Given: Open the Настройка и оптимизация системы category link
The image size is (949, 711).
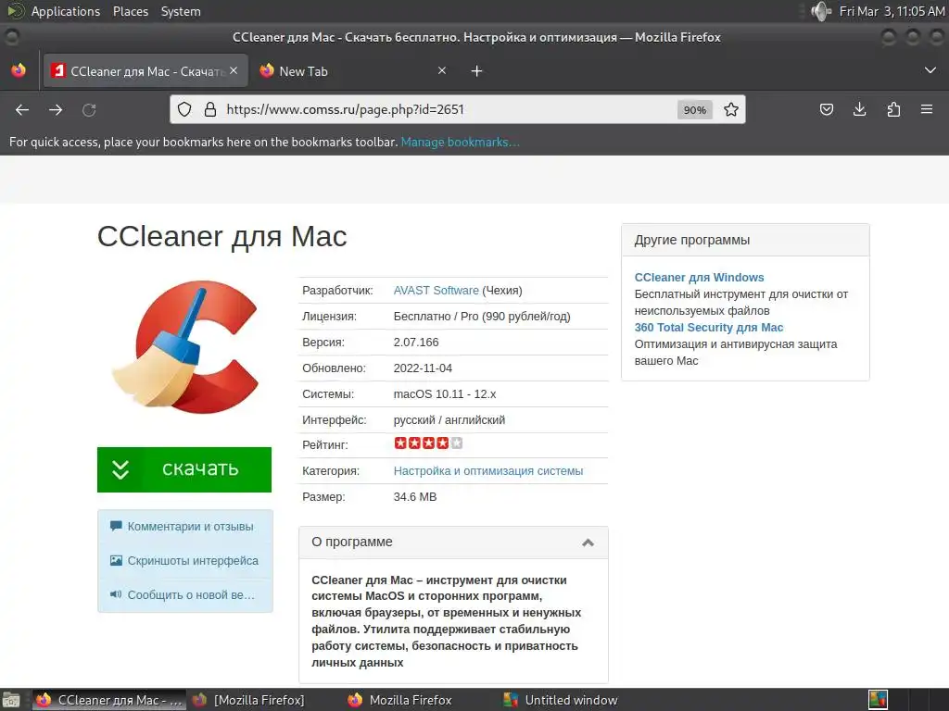Looking at the screenshot, I should [488, 471].
